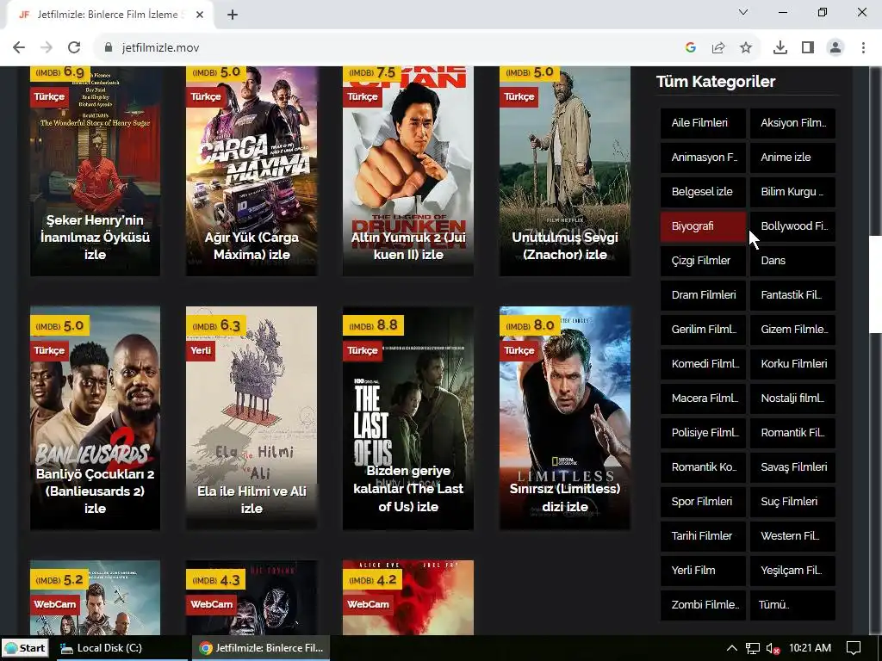Open Gerilim category
882x661 pixels.
[703, 330]
